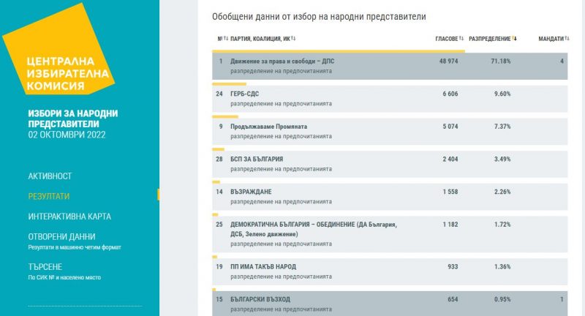Click ВЪЗРАЖДАНЕ party name
The height and width of the screenshot is (316, 585).
click(251, 192)
